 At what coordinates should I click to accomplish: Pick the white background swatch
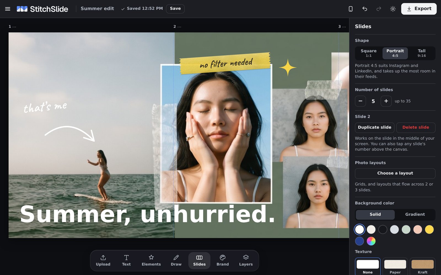359,229
